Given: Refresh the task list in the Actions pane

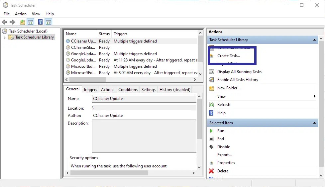Looking at the screenshot, I should pos(223,105).
